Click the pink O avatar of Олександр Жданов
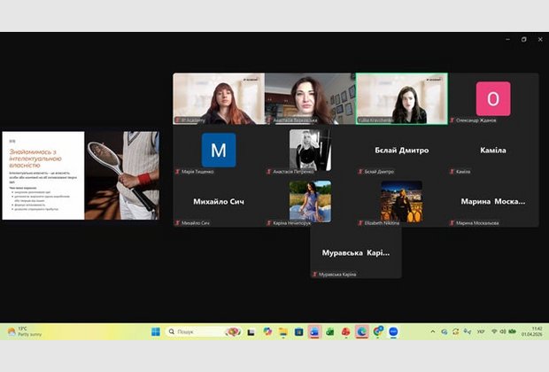This screenshot has width=549, height=372. [x=493, y=98]
